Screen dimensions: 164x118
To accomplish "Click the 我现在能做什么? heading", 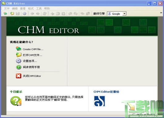I will (21, 42).
